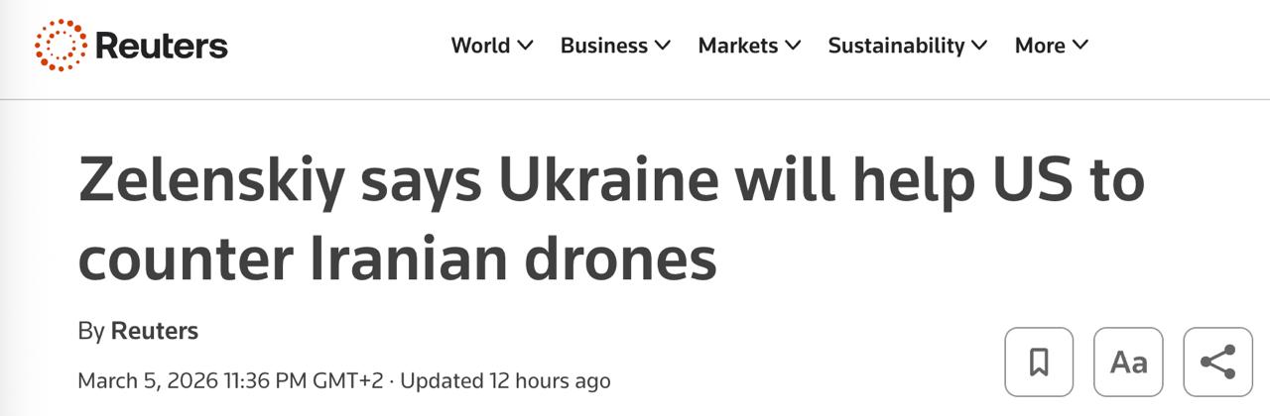The image size is (1270, 416).
Task: Click the 'By' label before the author
Action: (90, 331)
